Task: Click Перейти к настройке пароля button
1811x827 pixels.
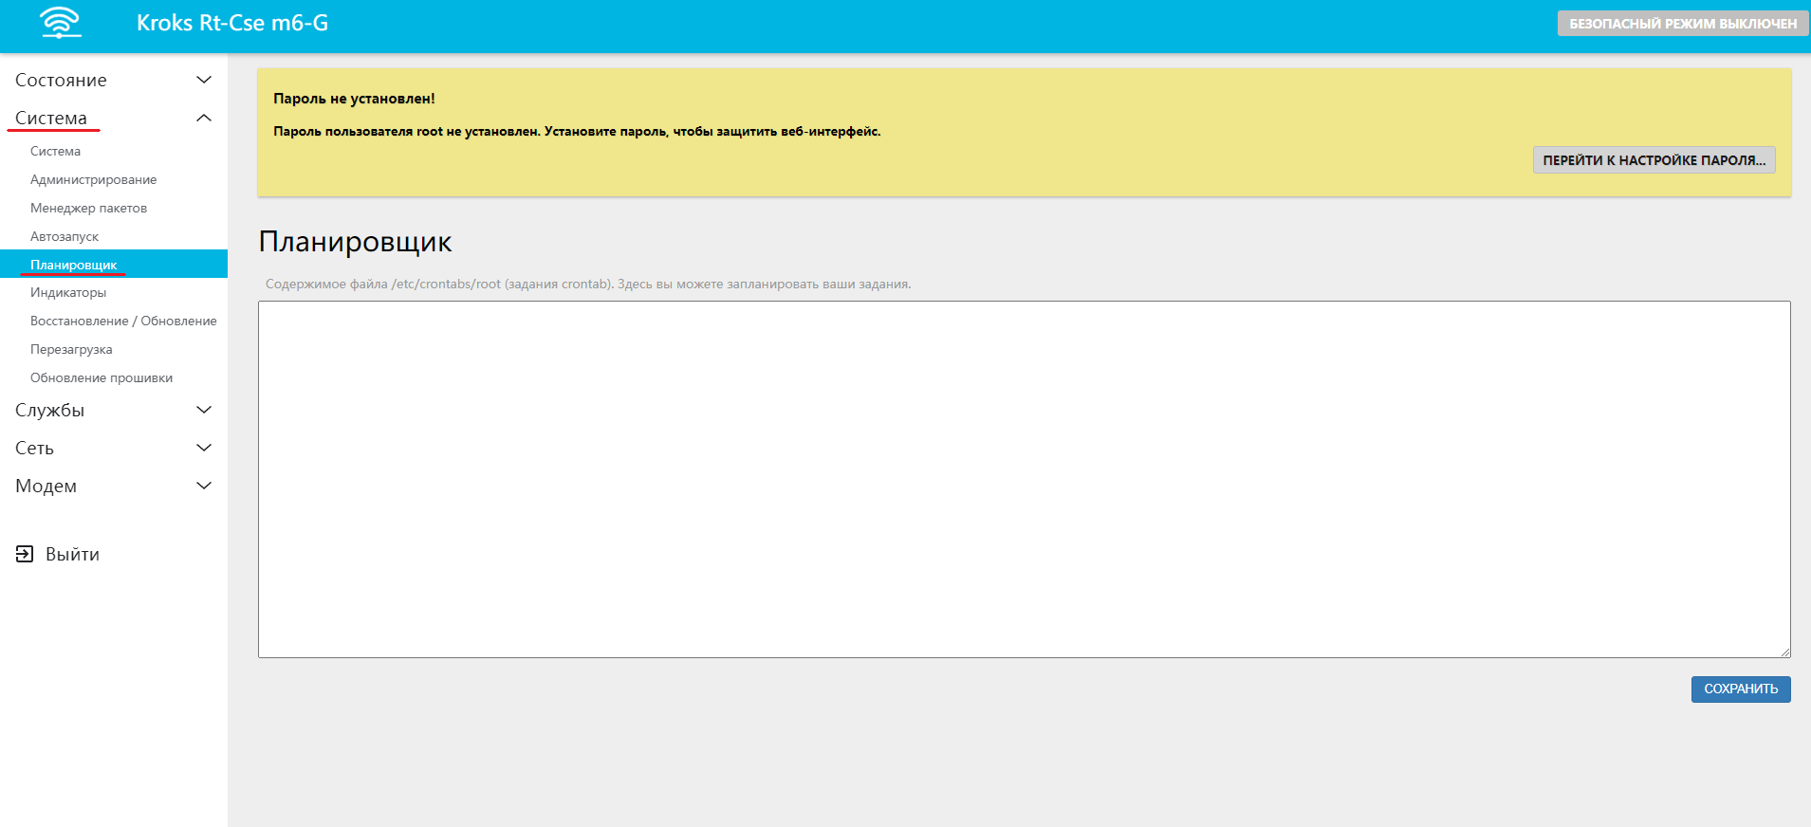Action: (1654, 160)
